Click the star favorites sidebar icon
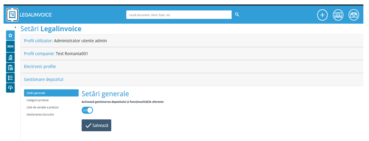The image size is (369, 141). click(x=10, y=35)
